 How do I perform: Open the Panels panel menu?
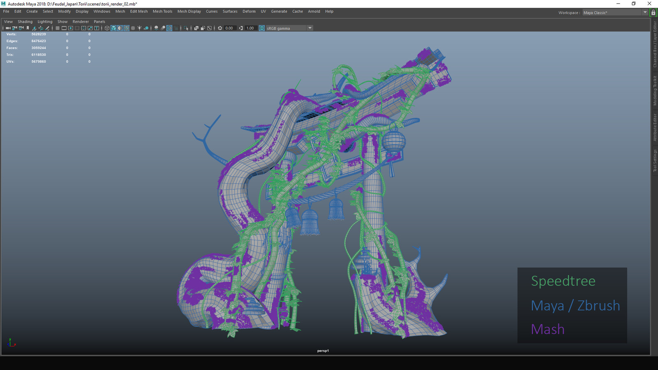[x=100, y=21]
